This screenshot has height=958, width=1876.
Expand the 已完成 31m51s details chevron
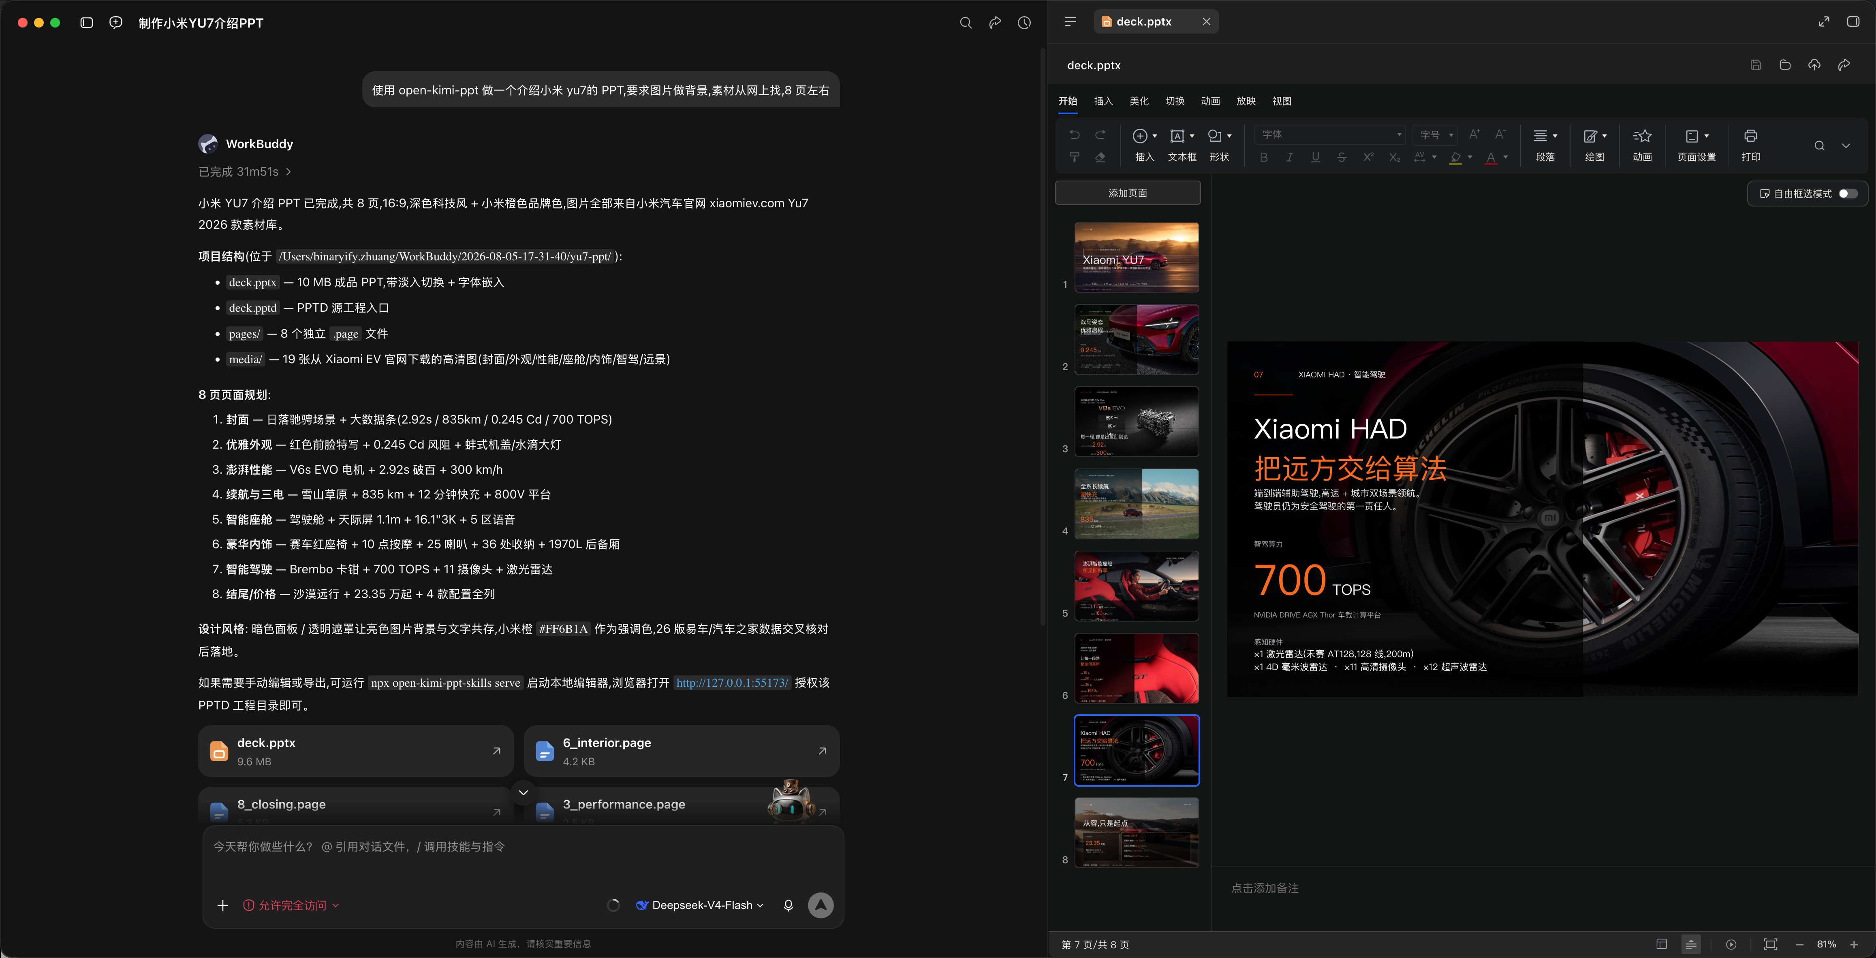(288, 172)
